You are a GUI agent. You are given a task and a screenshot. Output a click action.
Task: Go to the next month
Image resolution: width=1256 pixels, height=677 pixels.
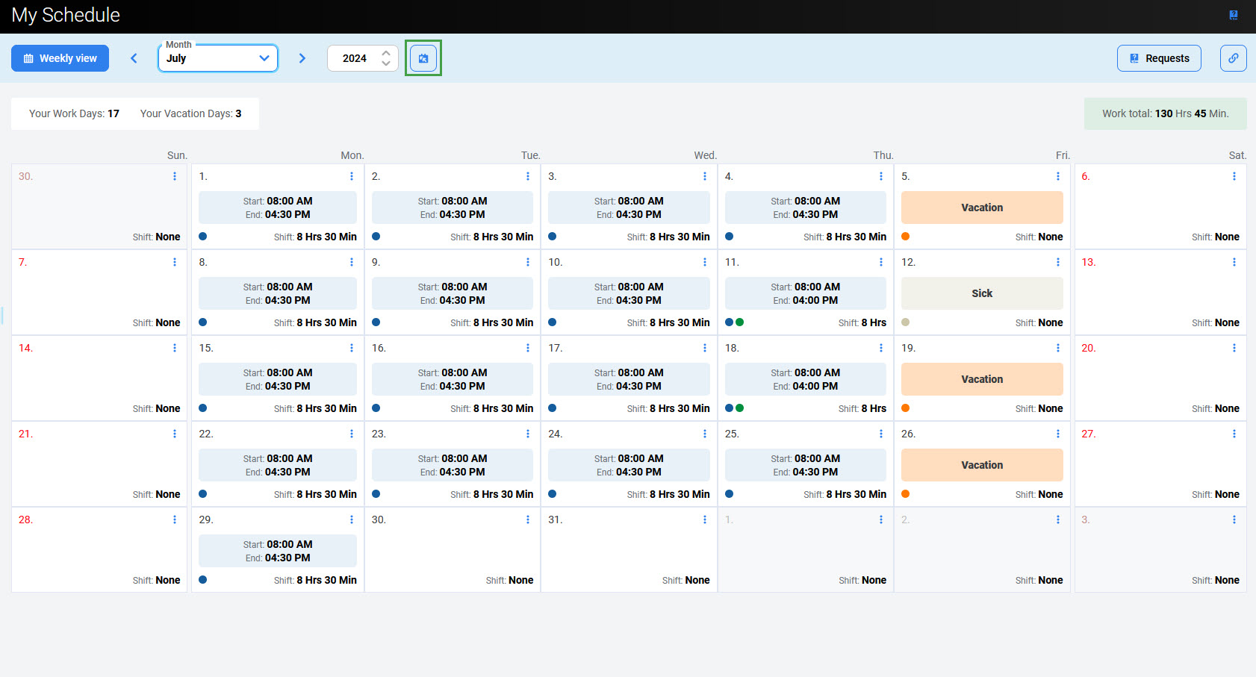click(302, 58)
